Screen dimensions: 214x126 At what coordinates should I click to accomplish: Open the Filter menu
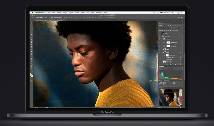[83, 13]
